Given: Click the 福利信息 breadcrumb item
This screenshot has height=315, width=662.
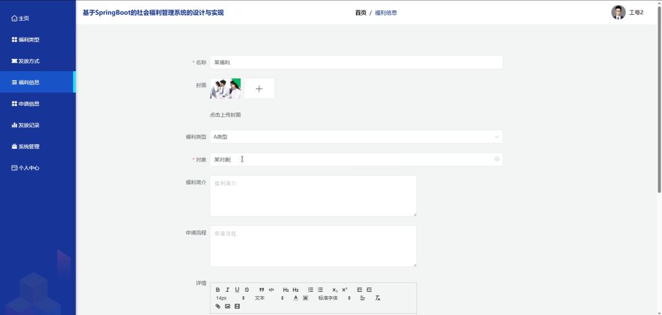Looking at the screenshot, I should coord(386,13).
